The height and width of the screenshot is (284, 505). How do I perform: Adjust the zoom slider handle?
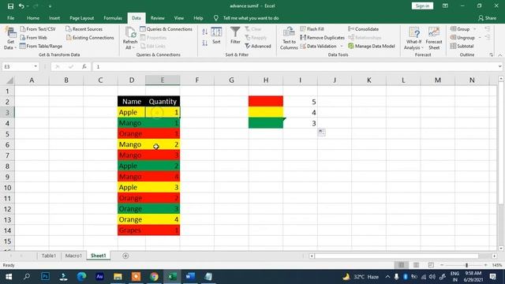pyautogui.click(x=466, y=265)
